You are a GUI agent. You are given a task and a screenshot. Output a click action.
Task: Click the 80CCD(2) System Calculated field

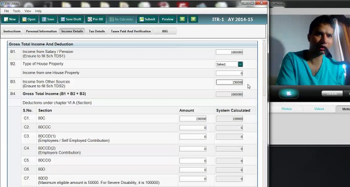229,149
